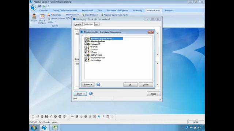Expand the Utilities ribbon menu
This screenshot has width=234, height=131.
52,22
